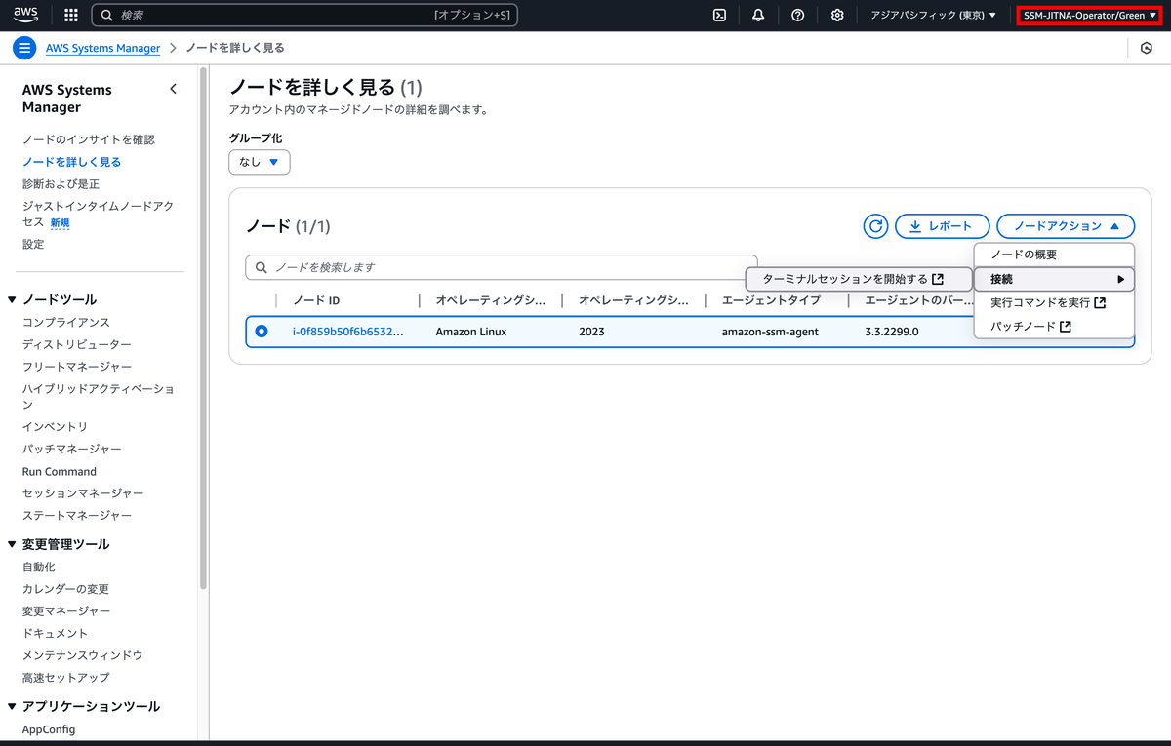Open the SSM-JITNA-Operator/Green account menu

(1090, 15)
